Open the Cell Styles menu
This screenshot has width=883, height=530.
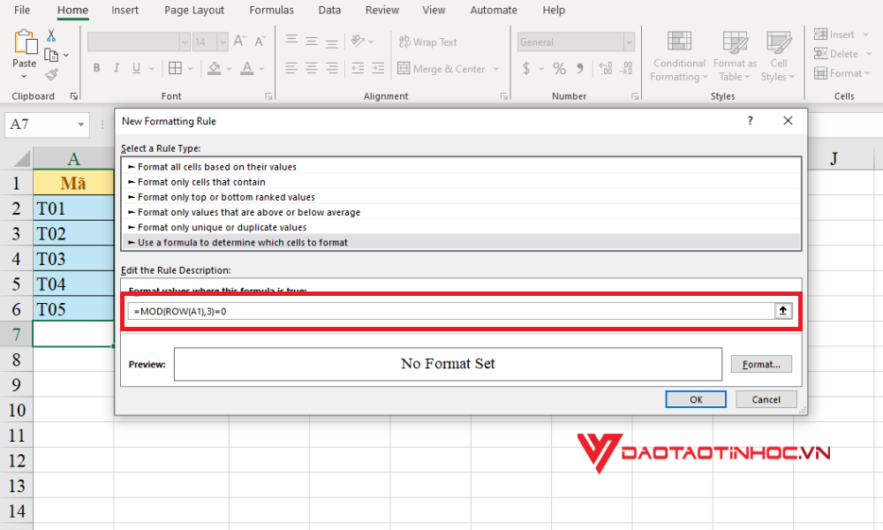pos(778,57)
